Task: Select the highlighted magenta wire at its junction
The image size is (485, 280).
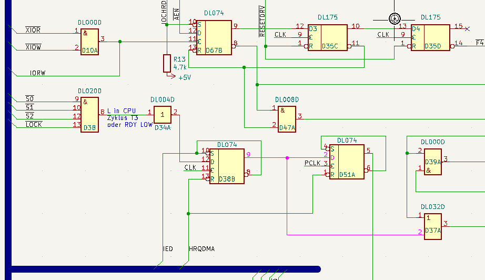Action: [287, 158]
